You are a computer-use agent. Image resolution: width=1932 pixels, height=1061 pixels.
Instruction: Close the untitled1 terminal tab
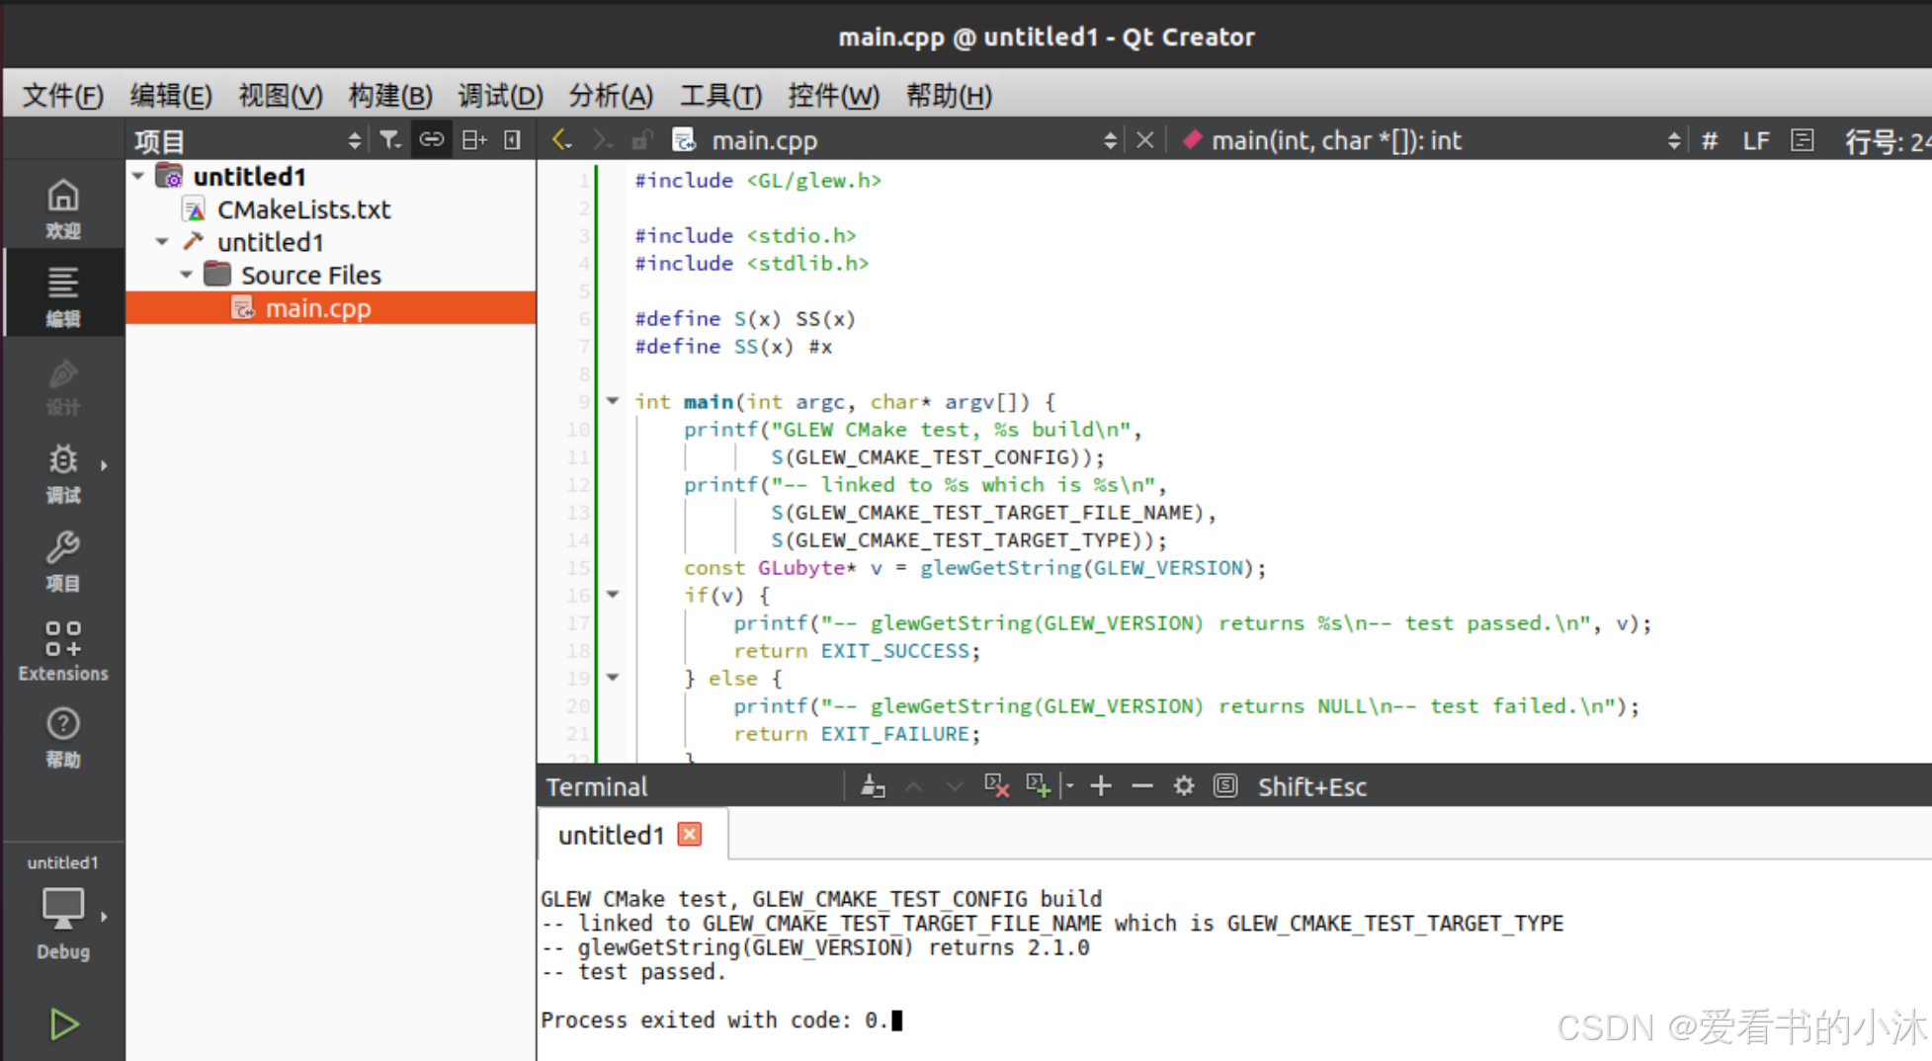[690, 835]
